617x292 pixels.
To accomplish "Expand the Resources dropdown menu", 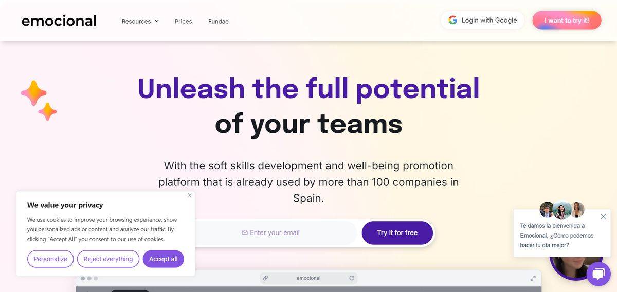I will pos(140,21).
